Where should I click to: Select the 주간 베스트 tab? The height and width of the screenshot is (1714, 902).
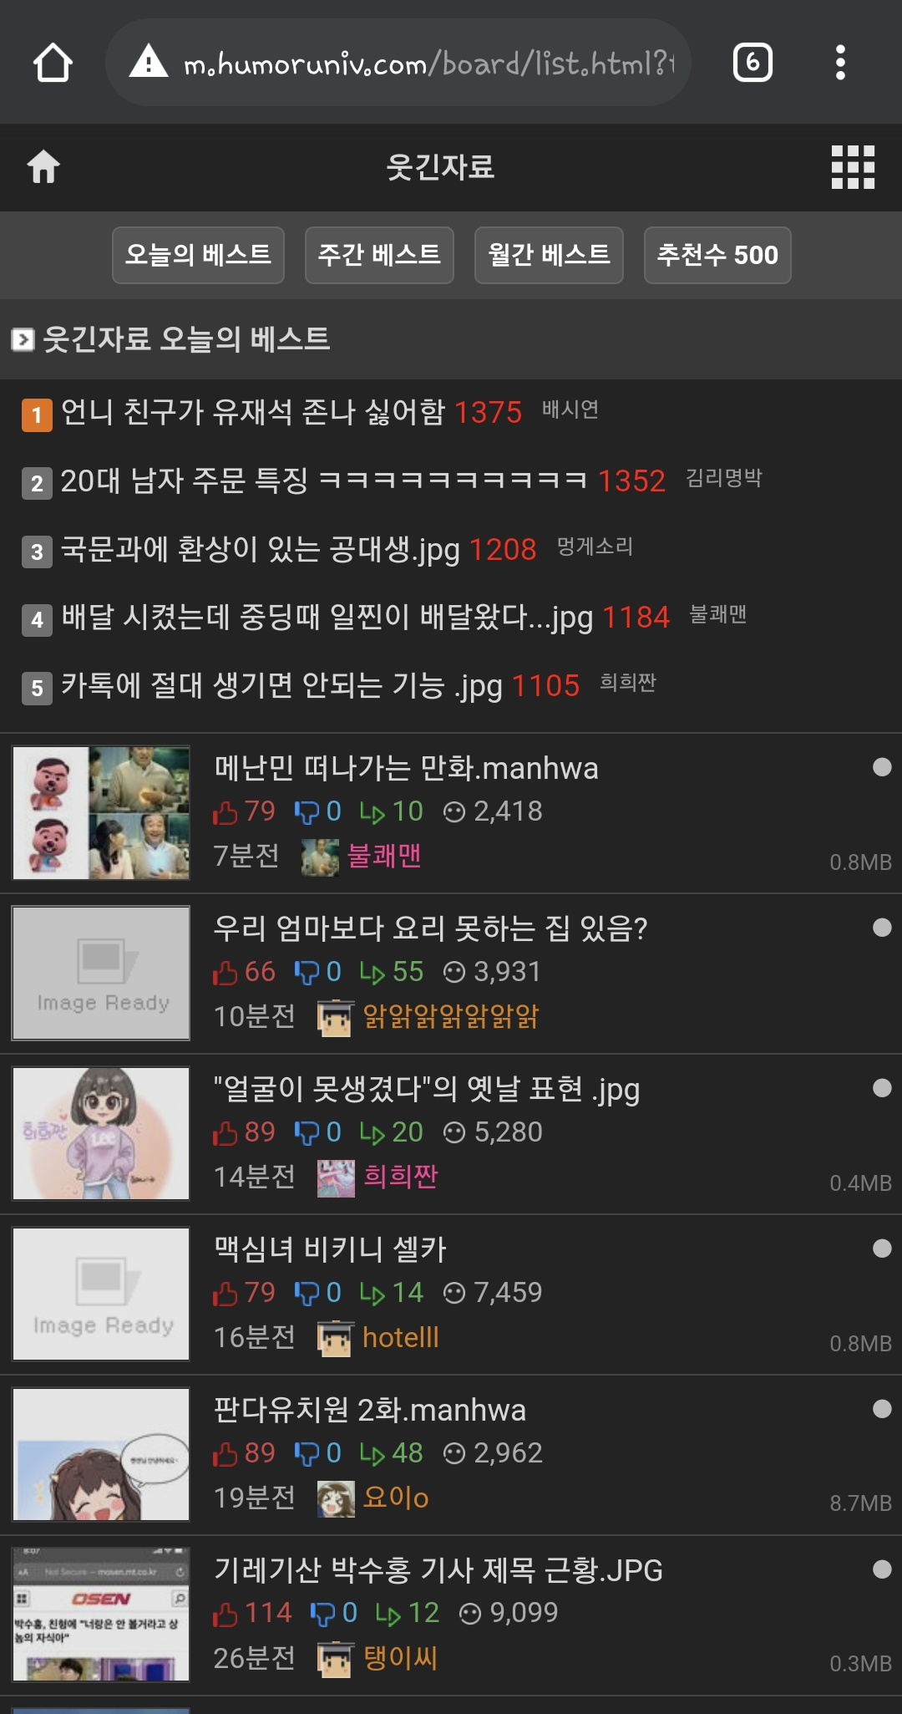tap(379, 255)
